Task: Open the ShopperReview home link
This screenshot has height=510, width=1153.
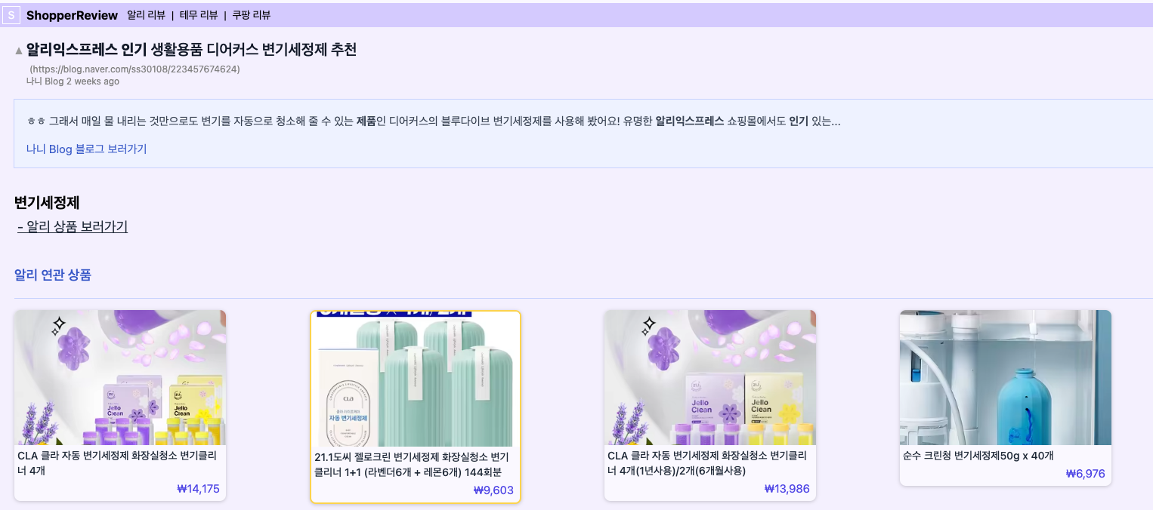Action: [x=72, y=15]
